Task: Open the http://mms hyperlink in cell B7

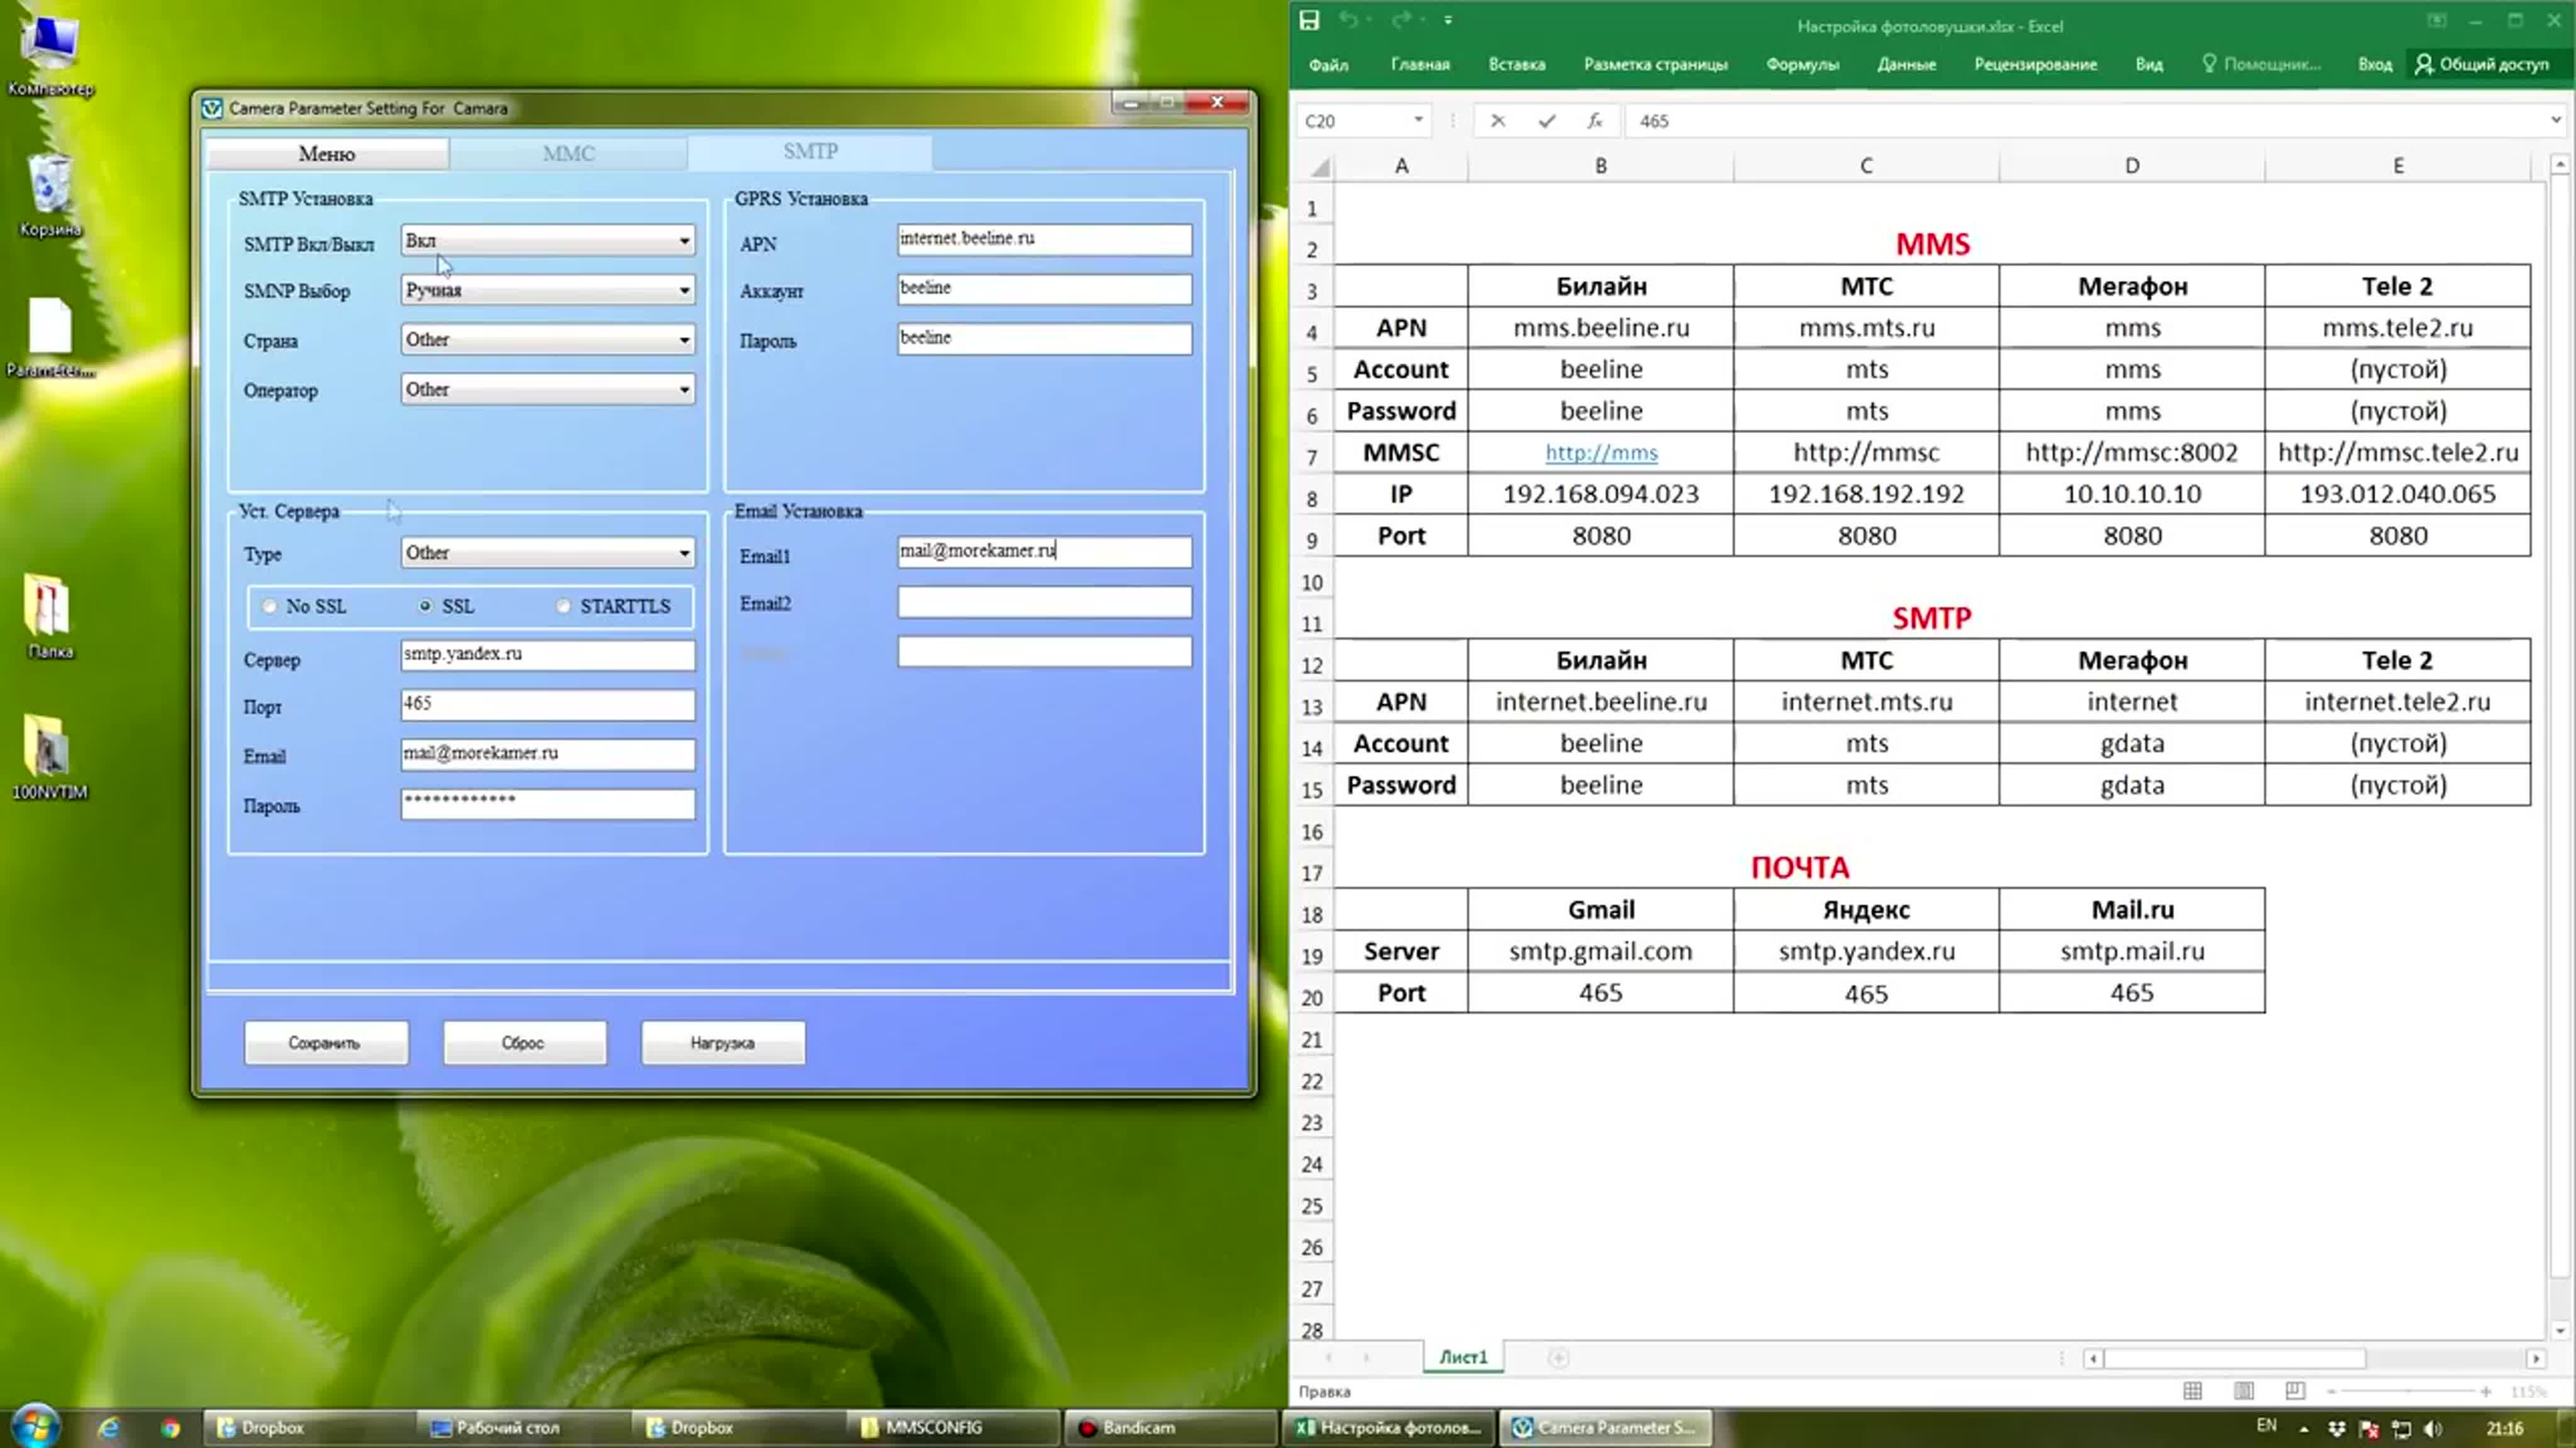Action: (x=1601, y=452)
